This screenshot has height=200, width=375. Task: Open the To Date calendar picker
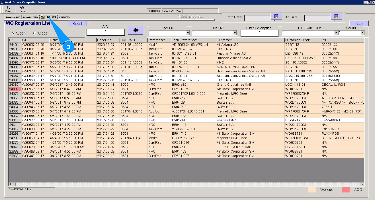click(x=336, y=17)
